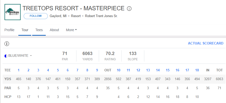Open hole 2 link in TEE row
The width and height of the screenshot is (226, 103).
coord(28,70)
